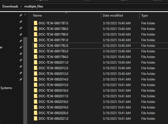Click File folder type of DOC-TCW-0002021.0
Screen dimensions: 168x124
tap(148, 119)
